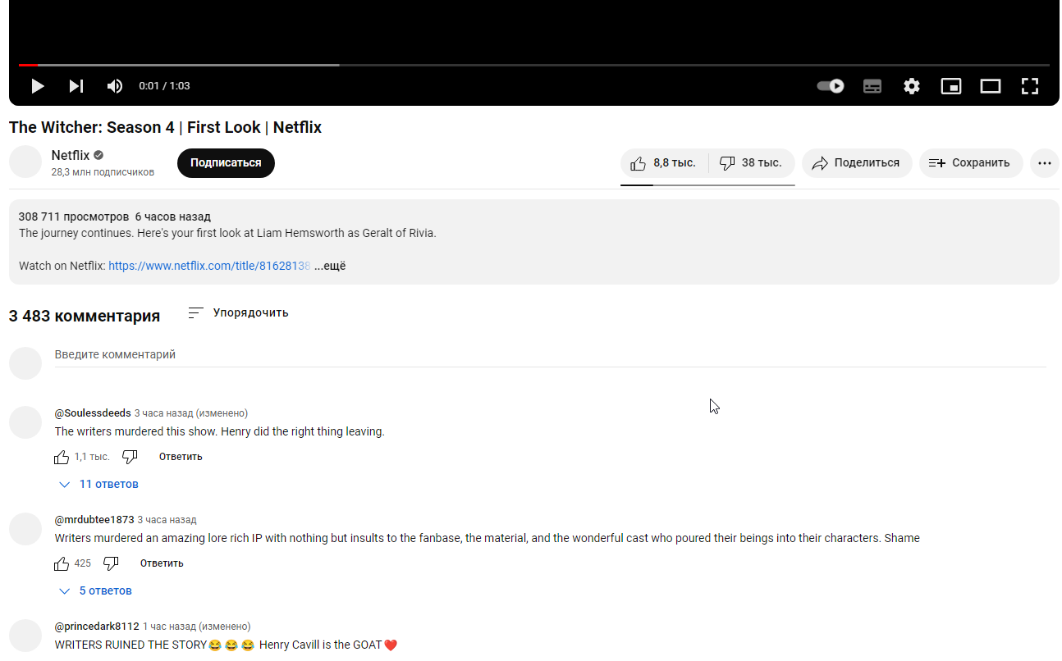Dislike the video showing 38 тыс.

[751, 163]
